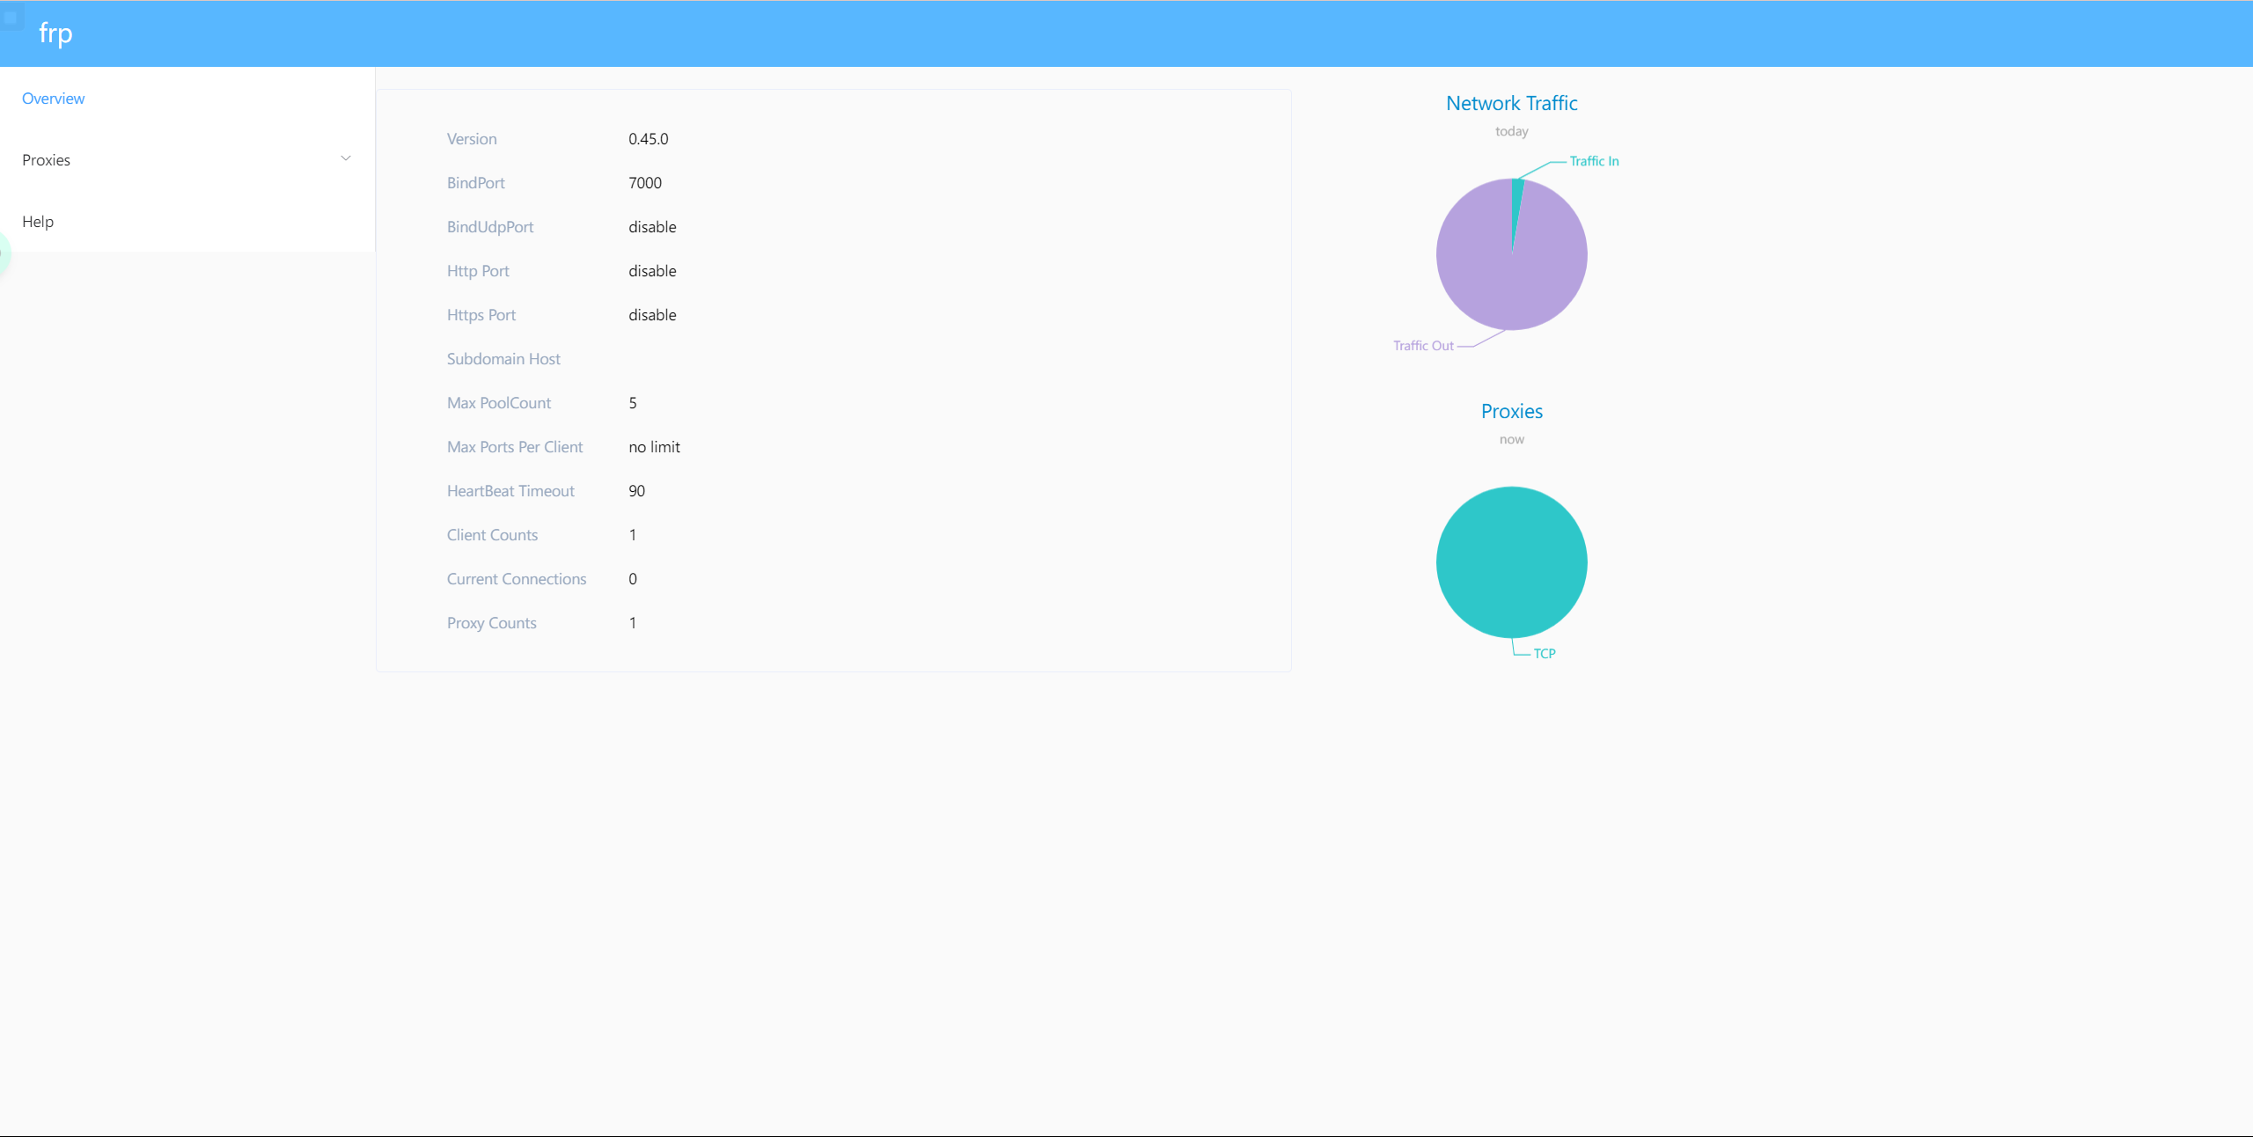Click the green floating circle on left edge
The height and width of the screenshot is (1137, 2253).
coord(4,253)
